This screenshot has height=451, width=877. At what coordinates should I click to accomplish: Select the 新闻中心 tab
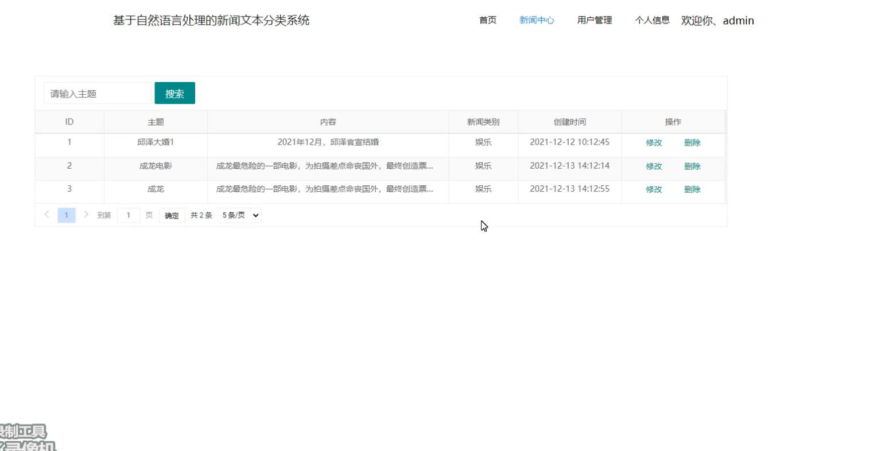pos(536,20)
